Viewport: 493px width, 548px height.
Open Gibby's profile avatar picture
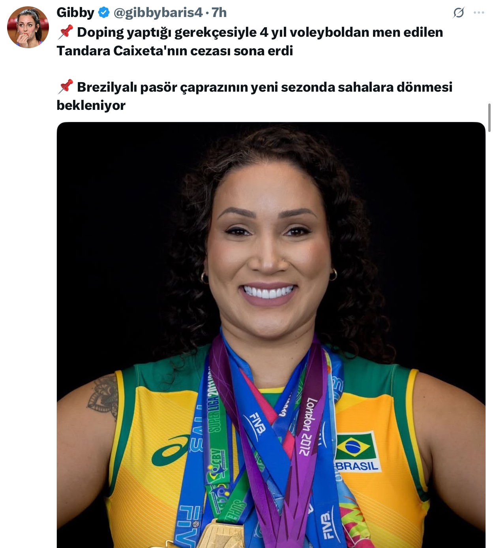coord(28,27)
